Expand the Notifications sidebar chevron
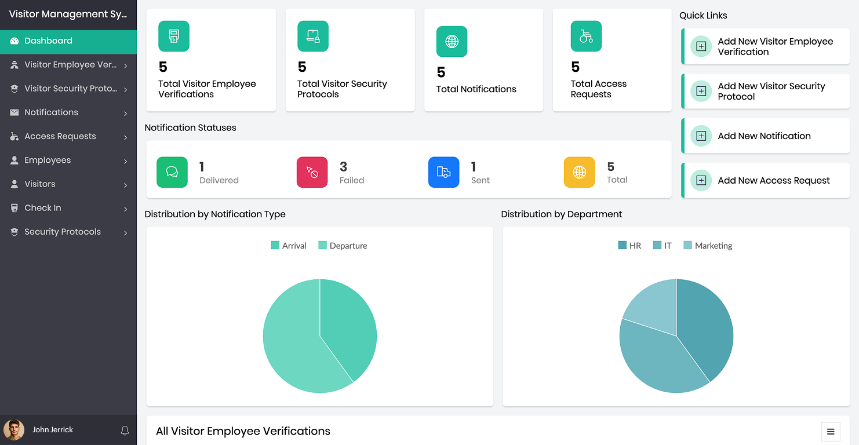The width and height of the screenshot is (859, 445). click(125, 113)
